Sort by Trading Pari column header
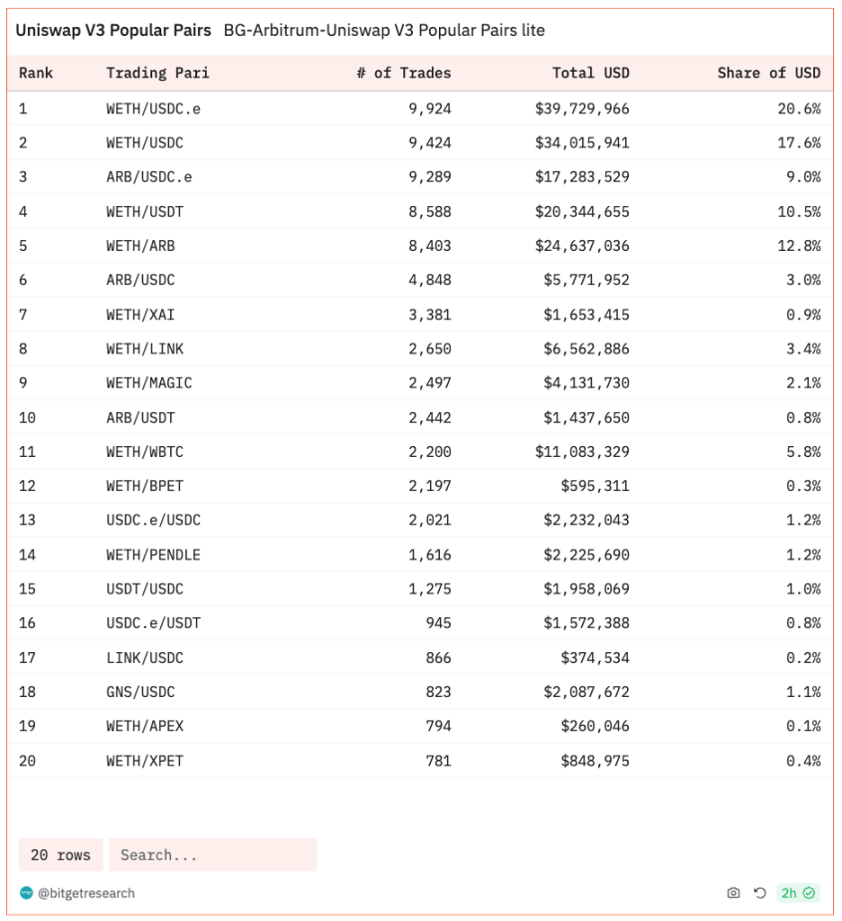 click(157, 73)
